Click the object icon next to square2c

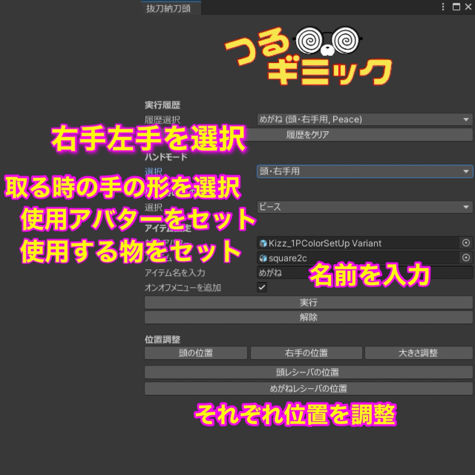point(263,258)
